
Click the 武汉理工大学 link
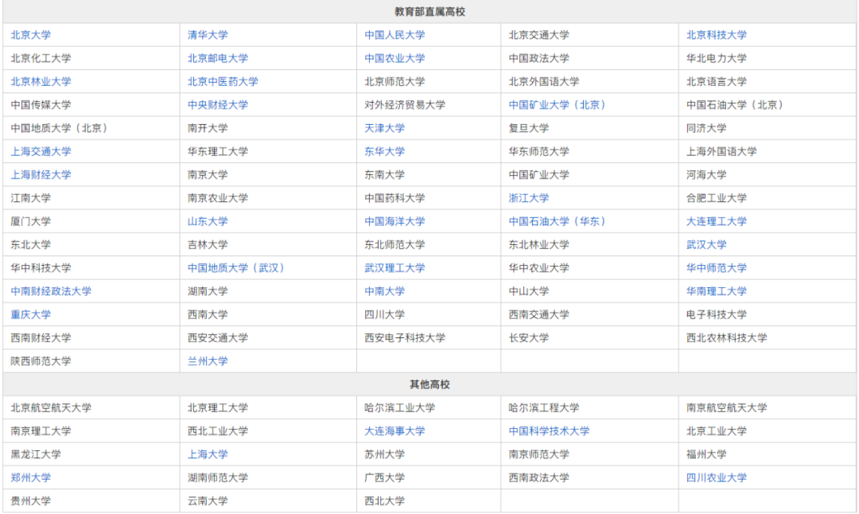(395, 268)
